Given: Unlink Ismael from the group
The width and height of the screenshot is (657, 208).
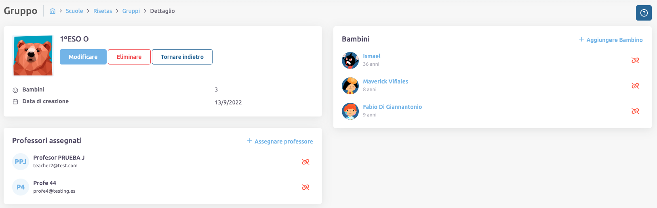Looking at the screenshot, I should 635,60.
